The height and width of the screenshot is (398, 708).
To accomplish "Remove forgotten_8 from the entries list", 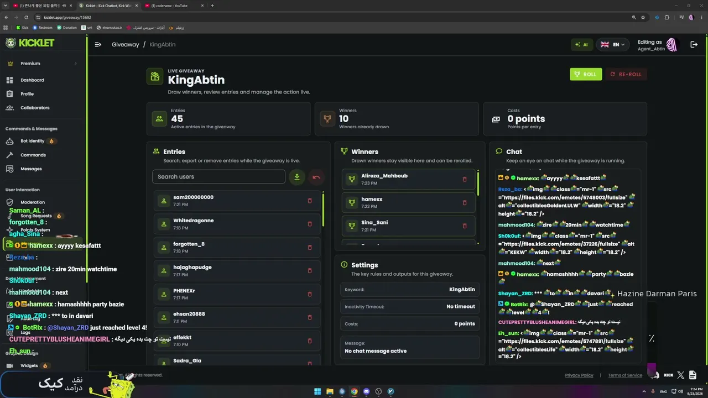I will click(x=310, y=247).
